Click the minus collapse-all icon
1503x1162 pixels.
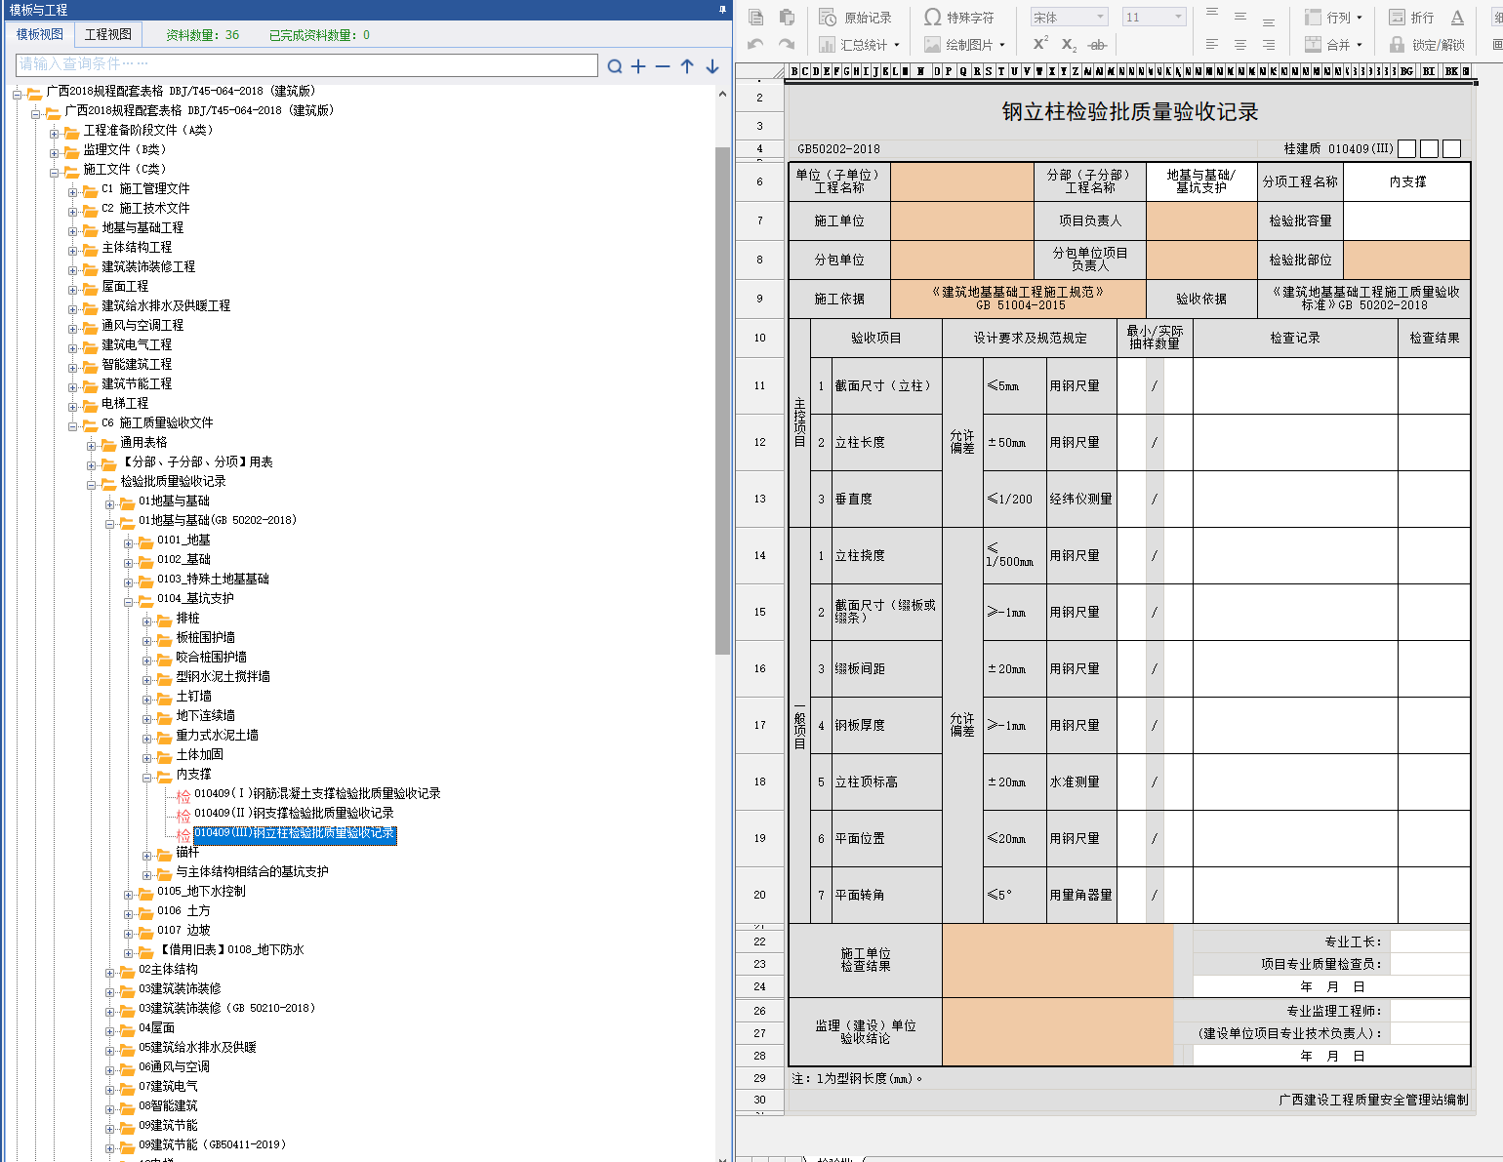coord(663,66)
